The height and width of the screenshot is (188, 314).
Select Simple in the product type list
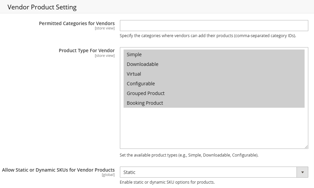(x=214, y=55)
